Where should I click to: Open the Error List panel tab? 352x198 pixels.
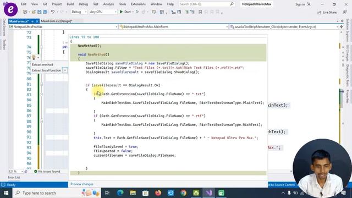[14, 177]
